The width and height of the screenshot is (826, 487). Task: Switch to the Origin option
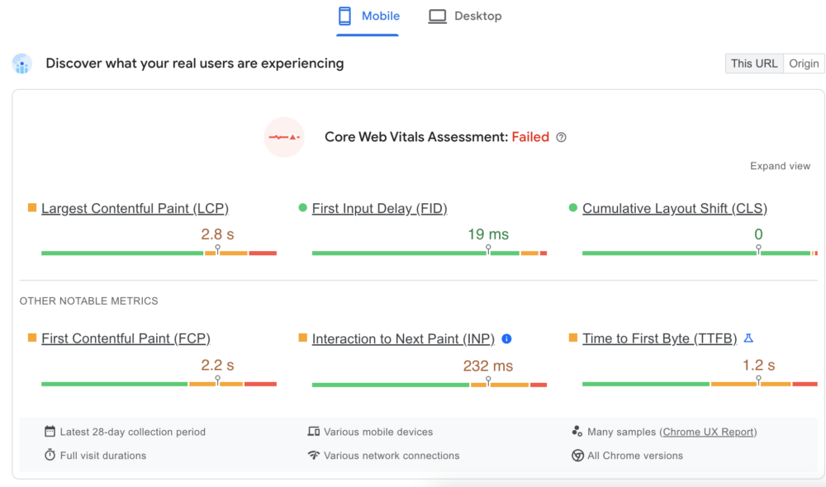(803, 63)
